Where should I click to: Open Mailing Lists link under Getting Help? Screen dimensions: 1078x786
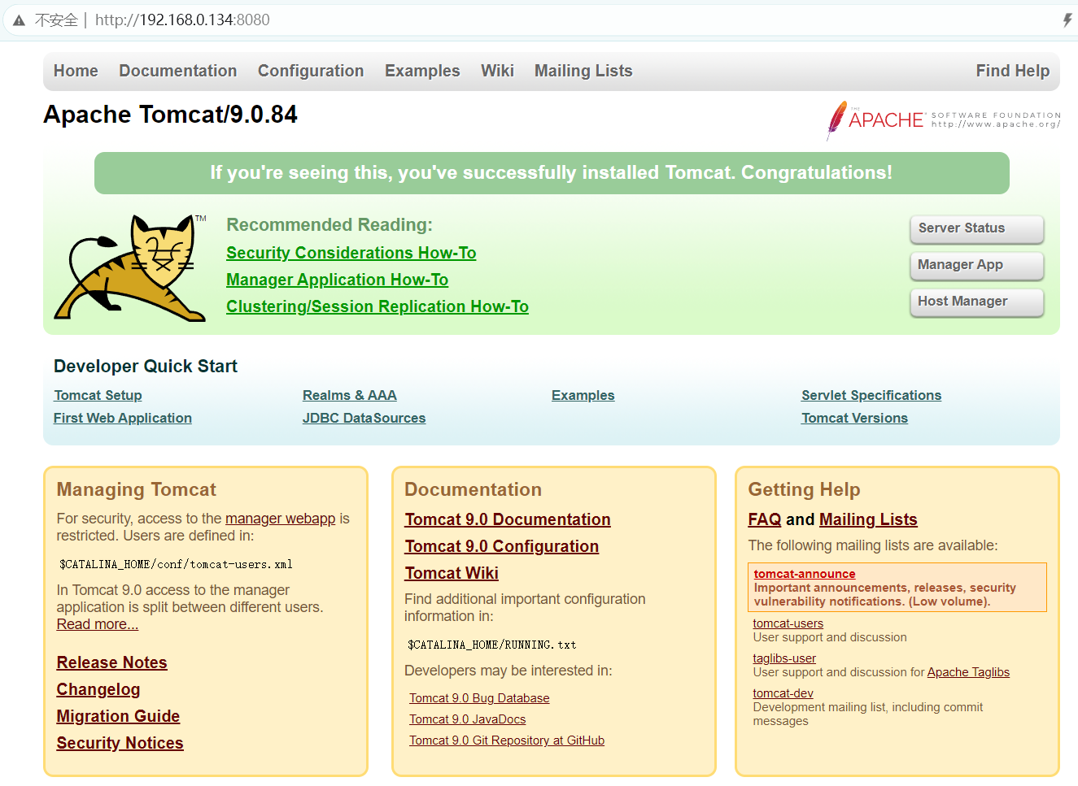pyautogui.click(x=868, y=519)
